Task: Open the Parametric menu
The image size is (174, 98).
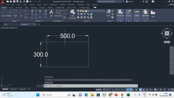Action: (71, 5)
